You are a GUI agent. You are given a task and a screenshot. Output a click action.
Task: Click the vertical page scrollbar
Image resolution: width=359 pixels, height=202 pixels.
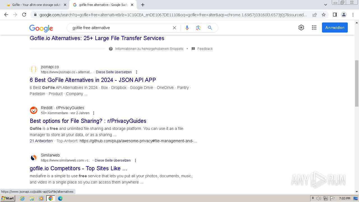coord(357,84)
